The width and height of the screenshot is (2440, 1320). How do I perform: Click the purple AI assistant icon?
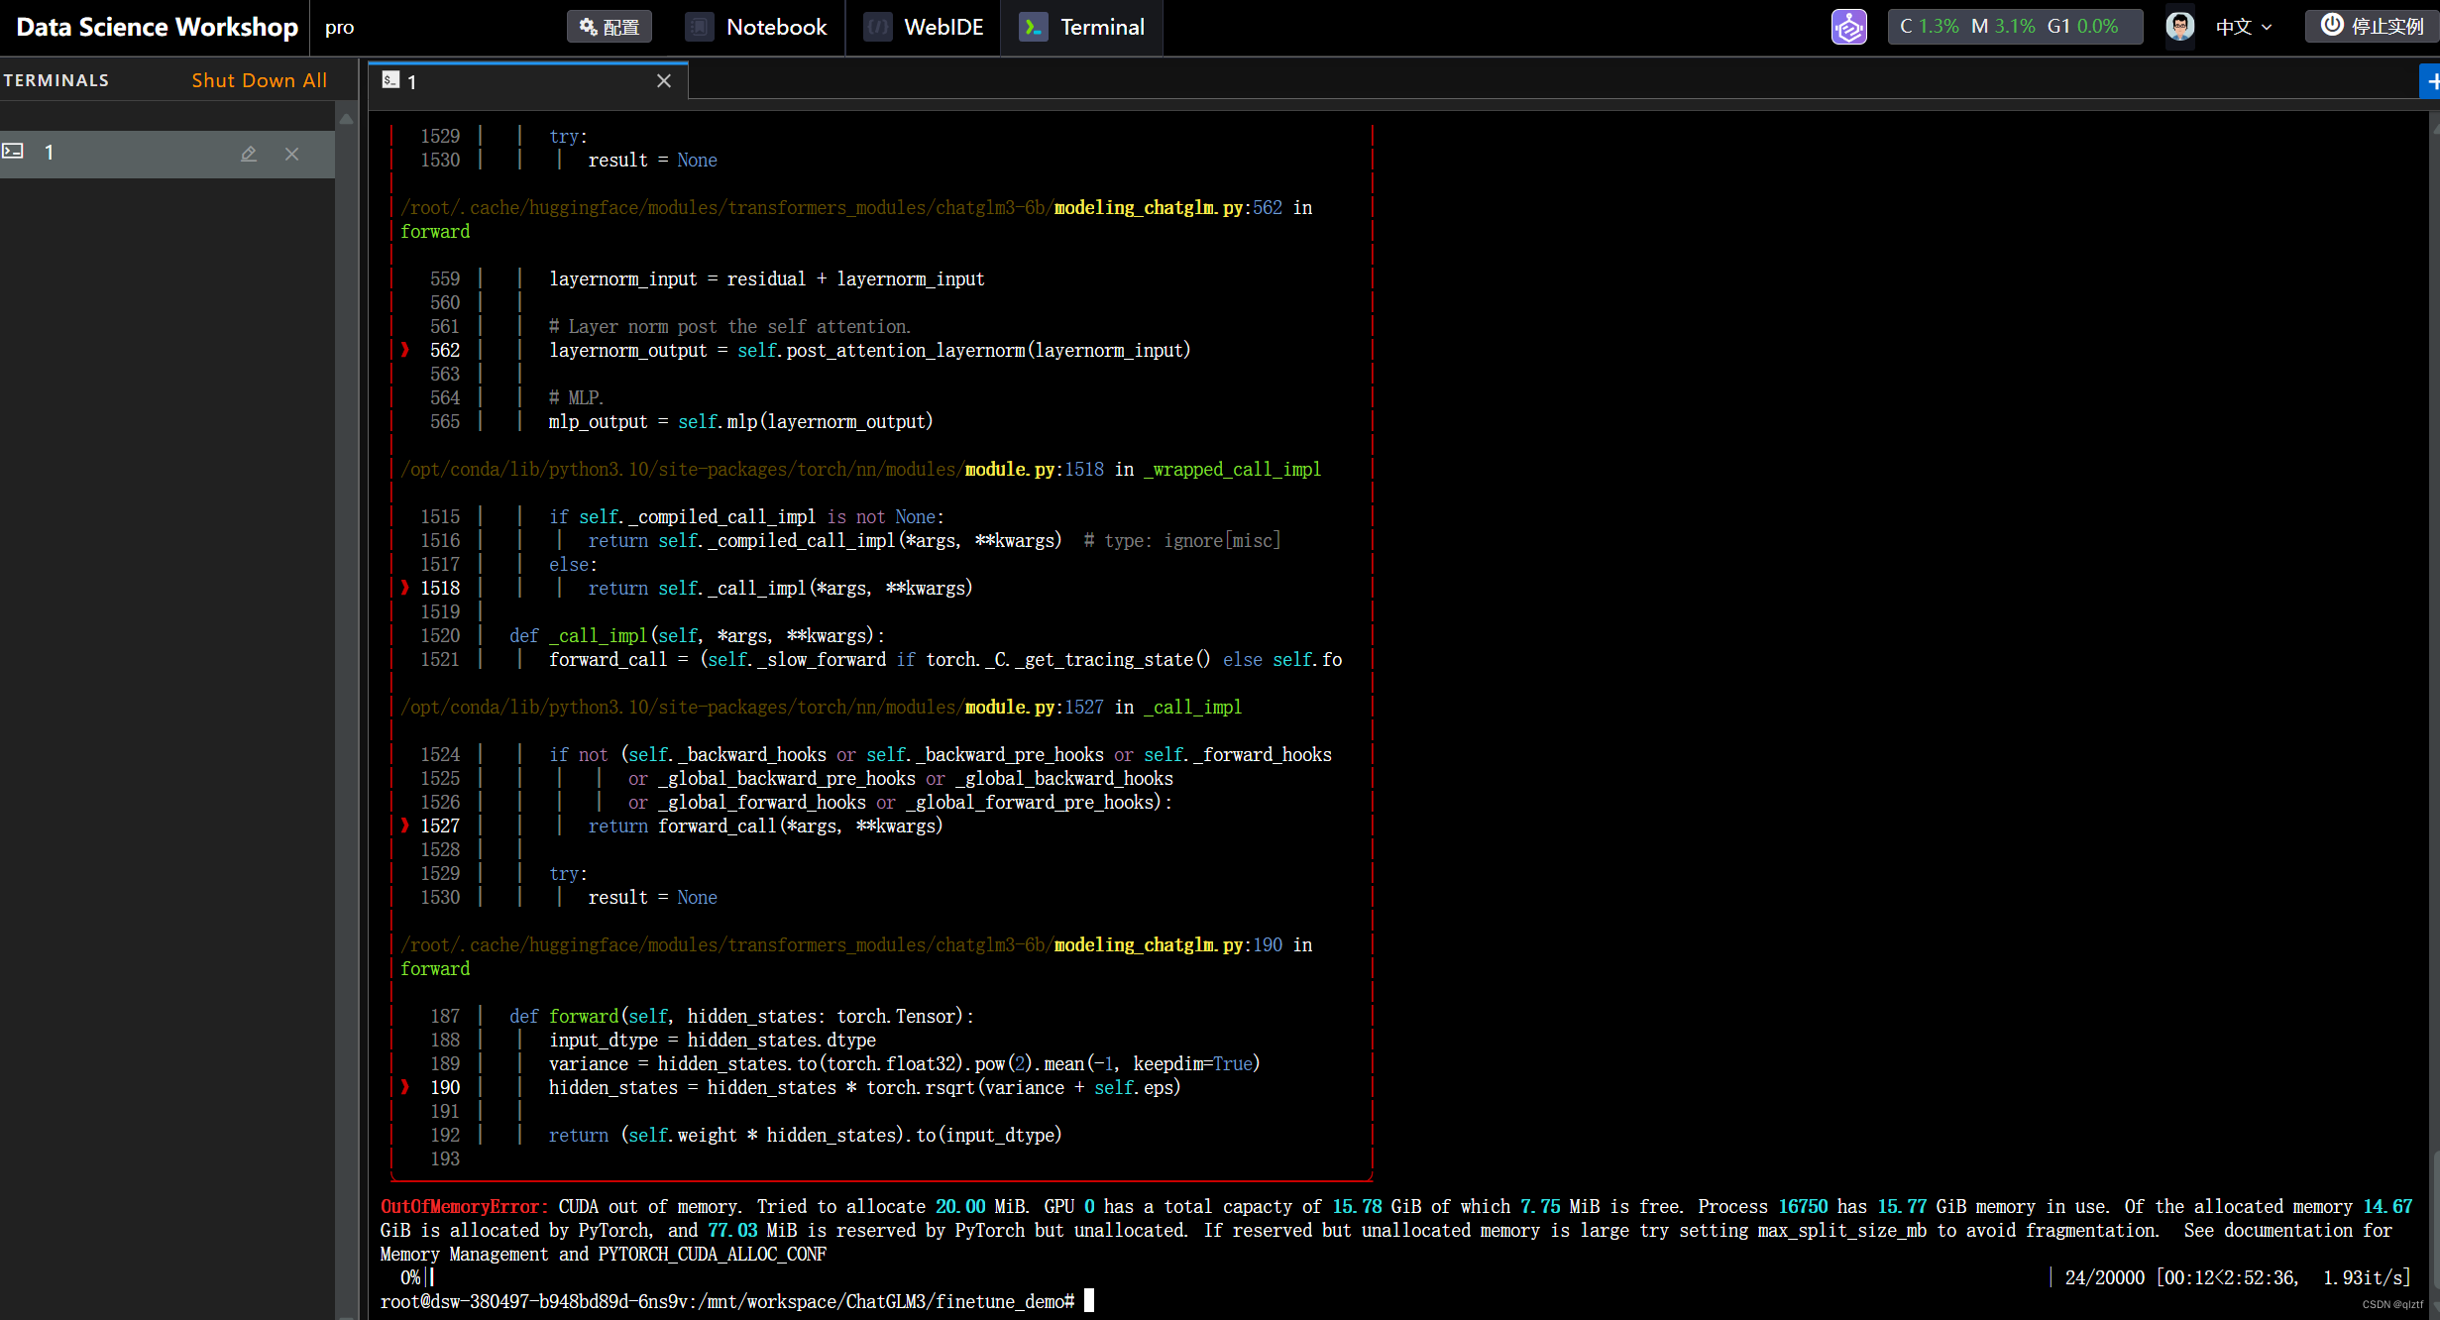1847,27
